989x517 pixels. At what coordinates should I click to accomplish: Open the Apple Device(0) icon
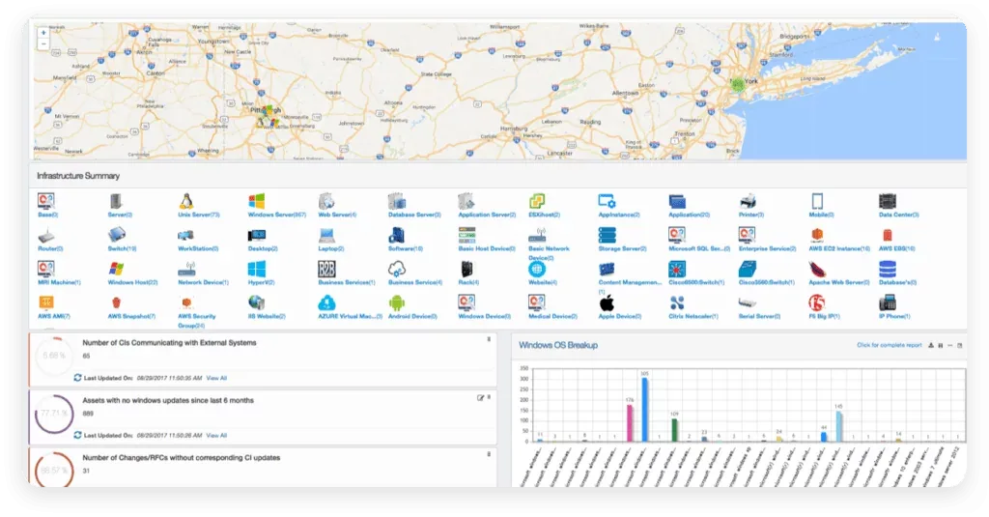(x=607, y=303)
